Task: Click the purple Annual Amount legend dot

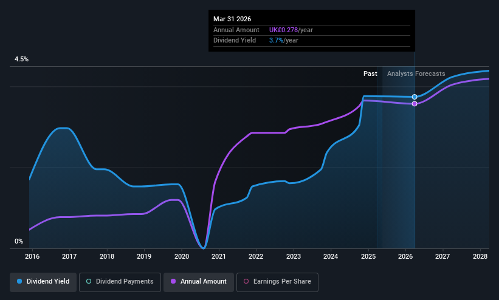Action: [173, 282]
